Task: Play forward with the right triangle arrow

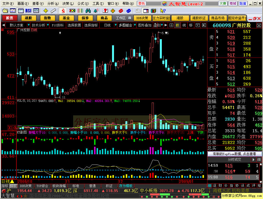Action: pyautogui.click(x=166, y=25)
